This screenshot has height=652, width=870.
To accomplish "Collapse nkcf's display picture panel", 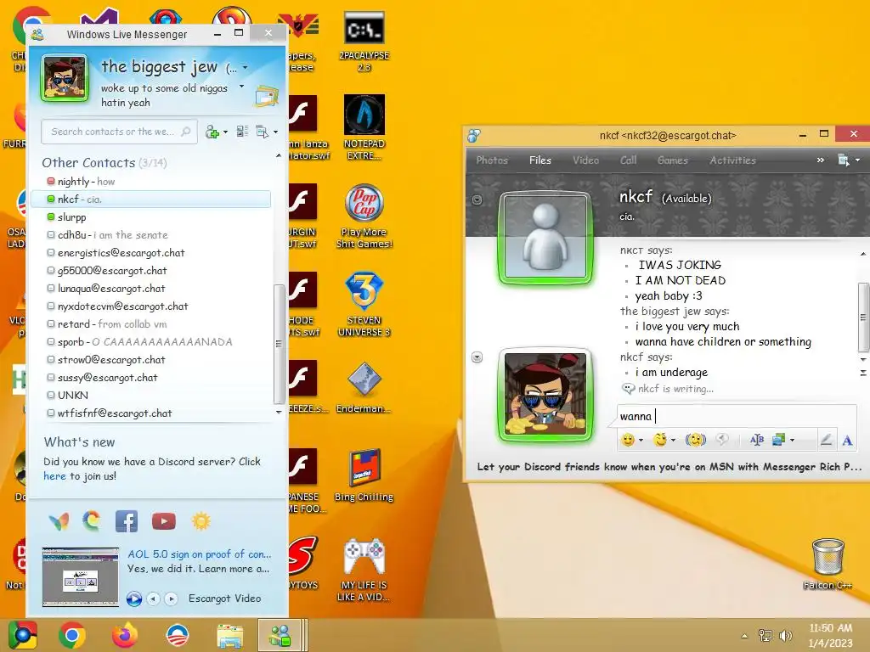I will 477,200.
